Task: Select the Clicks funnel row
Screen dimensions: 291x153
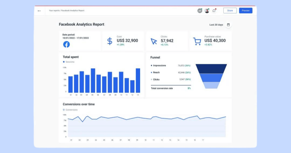Action: tap(171, 79)
